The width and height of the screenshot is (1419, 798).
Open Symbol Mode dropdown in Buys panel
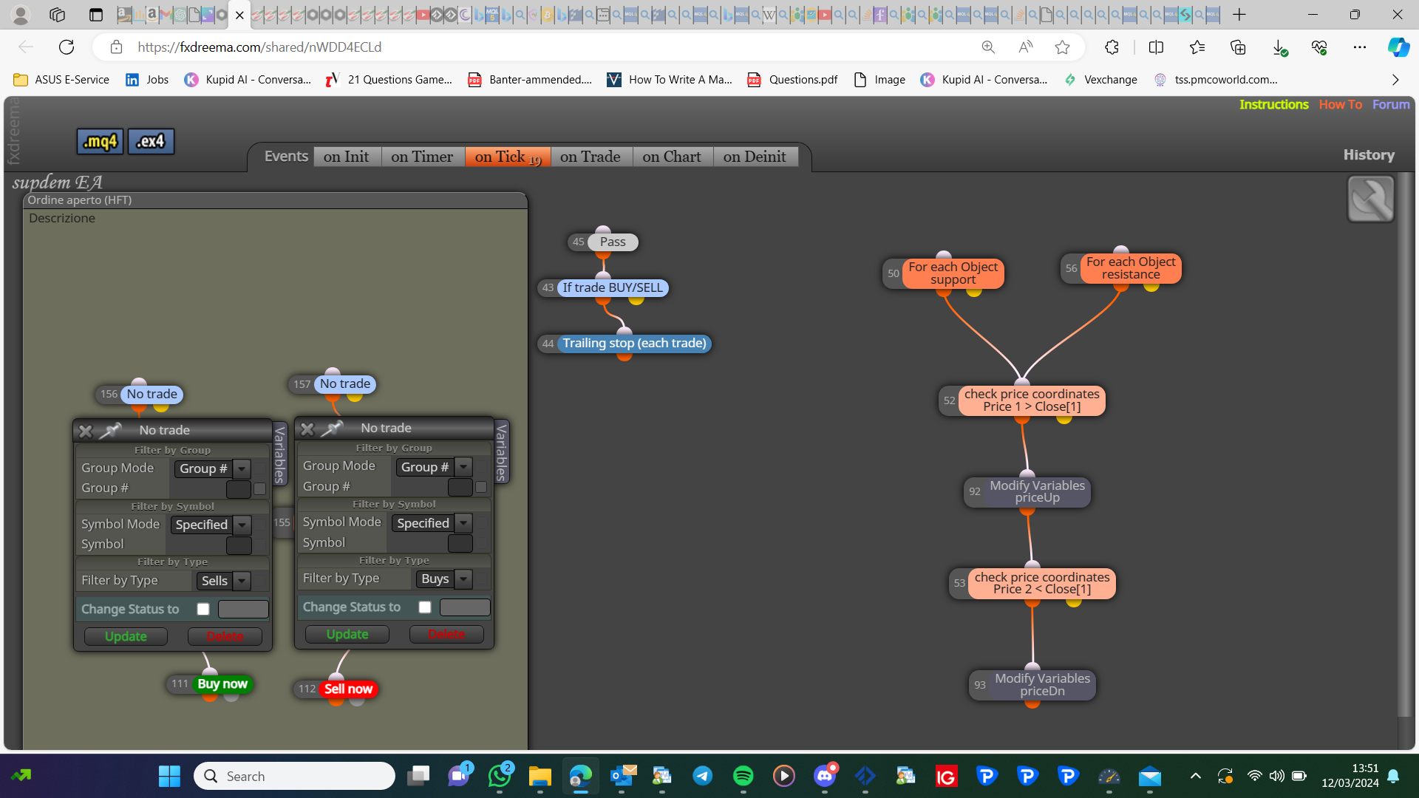click(x=432, y=523)
